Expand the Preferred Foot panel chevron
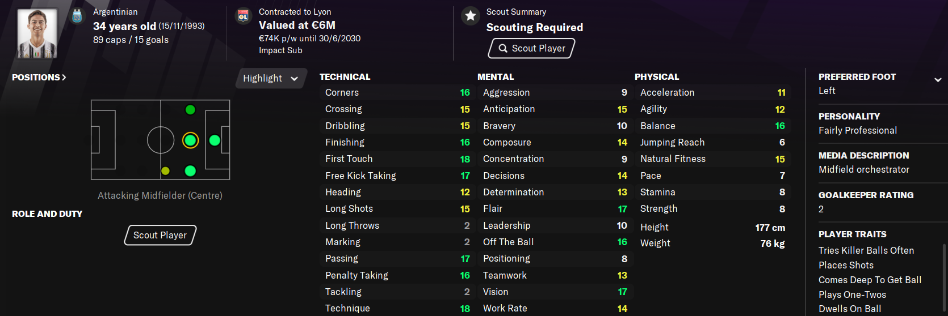 pos(938,80)
